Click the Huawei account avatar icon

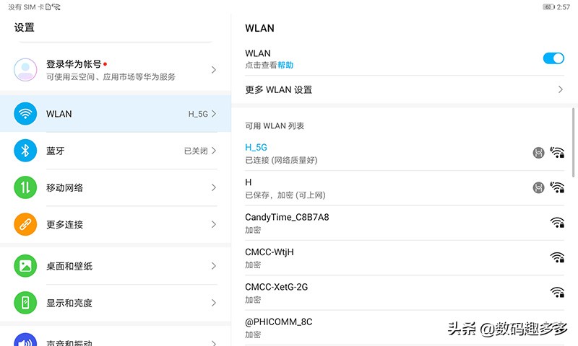point(25,70)
